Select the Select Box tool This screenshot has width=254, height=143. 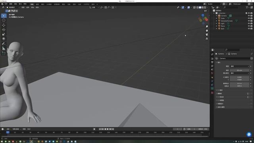4,16
